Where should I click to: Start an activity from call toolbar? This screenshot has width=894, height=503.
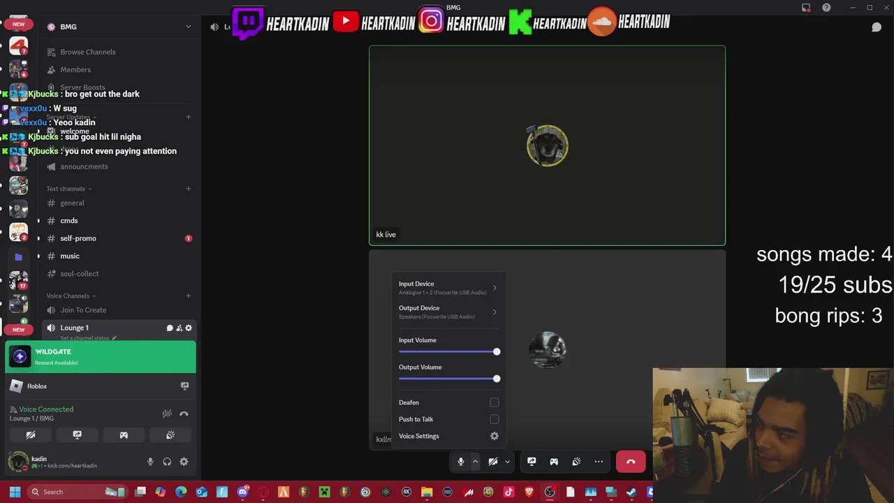point(554,462)
